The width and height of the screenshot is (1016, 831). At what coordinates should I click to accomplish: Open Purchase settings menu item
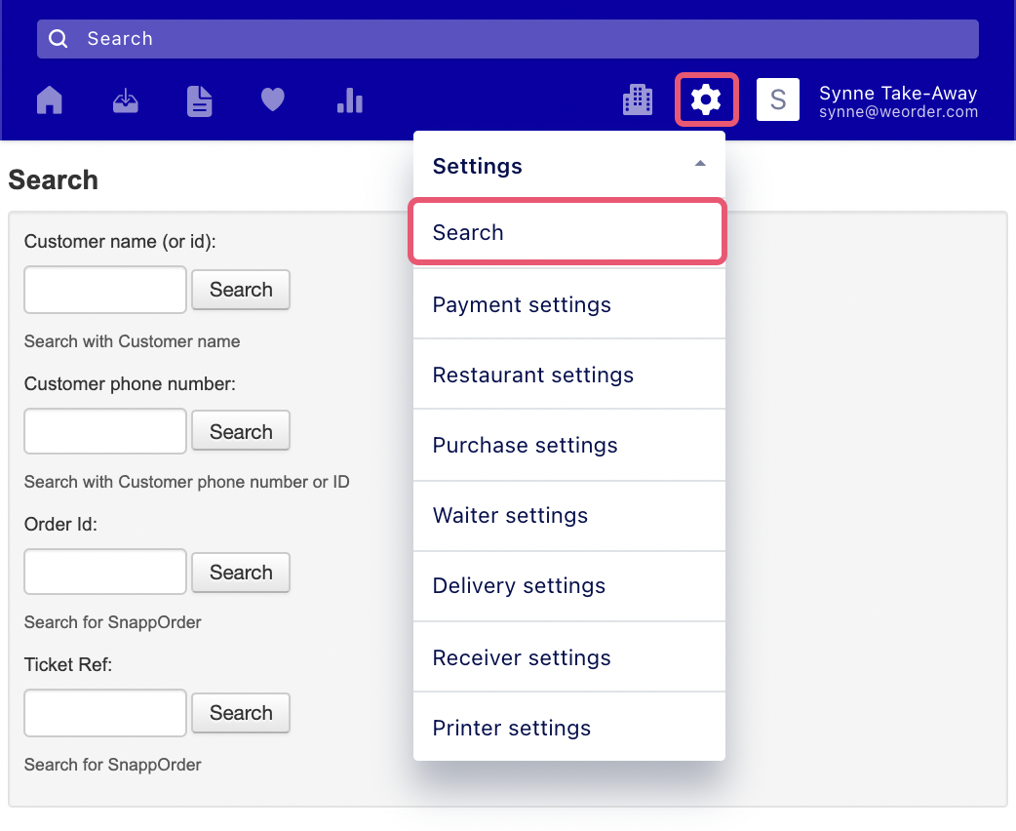[x=568, y=445]
